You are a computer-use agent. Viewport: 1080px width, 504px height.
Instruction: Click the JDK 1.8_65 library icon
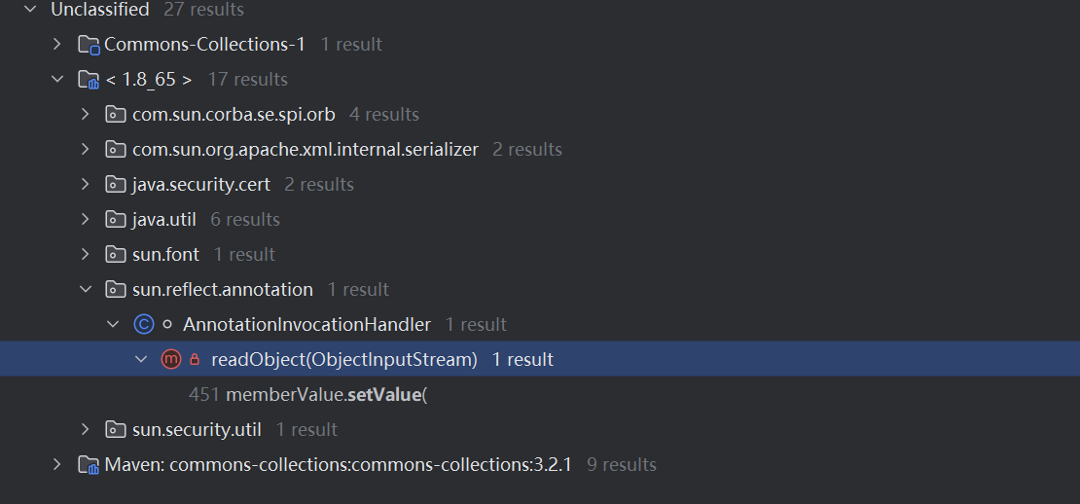pos(89,80)
